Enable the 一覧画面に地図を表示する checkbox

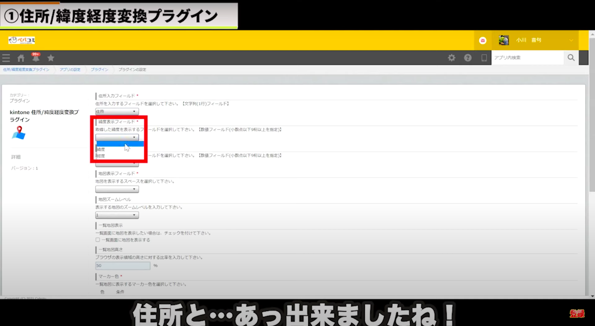[x=98, y=240]
